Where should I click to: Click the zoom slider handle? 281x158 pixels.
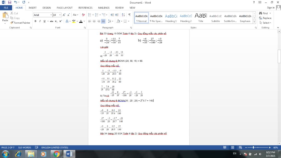(253, 147)
